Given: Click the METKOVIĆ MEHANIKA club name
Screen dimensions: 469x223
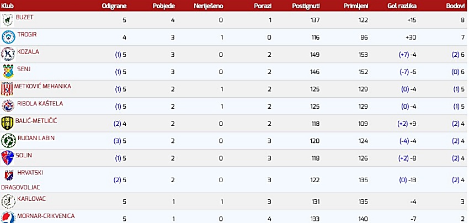Looking at the screenshot, I should coord(43,86).
